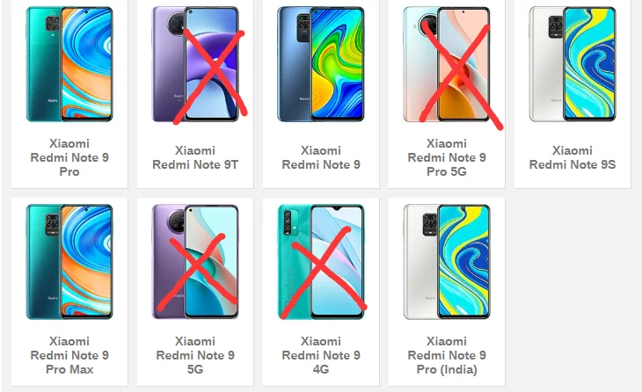
Task: Select the green Redmi Note 9 4G image
Action: [321, 262]
